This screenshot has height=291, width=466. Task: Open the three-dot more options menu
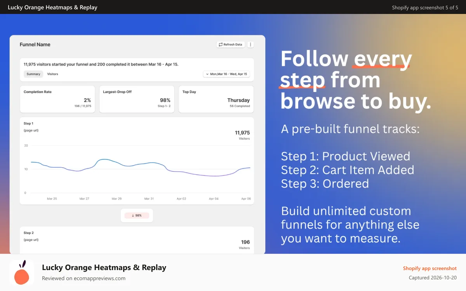click(x=250, y=45)
